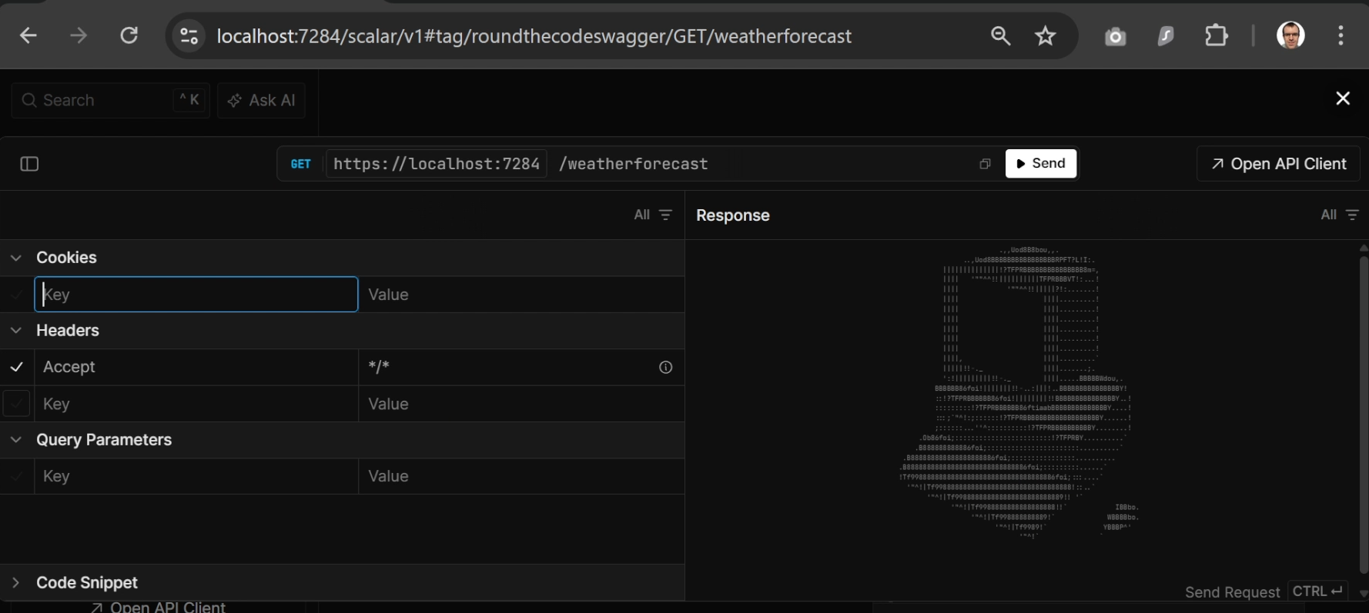Toggle the sidebar panel icon
This screenshot has width=1369, height=613.
tap(29, 164)
